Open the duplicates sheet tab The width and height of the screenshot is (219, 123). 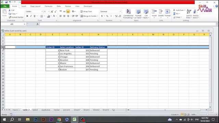coord(46,110)
